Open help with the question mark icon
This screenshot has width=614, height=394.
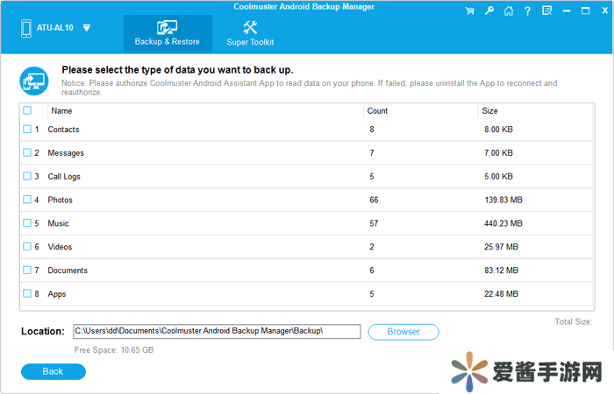coord(527,11)
